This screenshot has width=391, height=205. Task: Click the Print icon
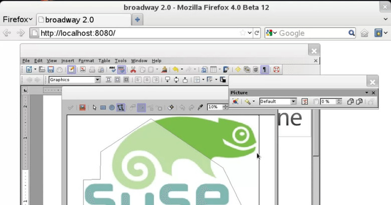point(92,69)
